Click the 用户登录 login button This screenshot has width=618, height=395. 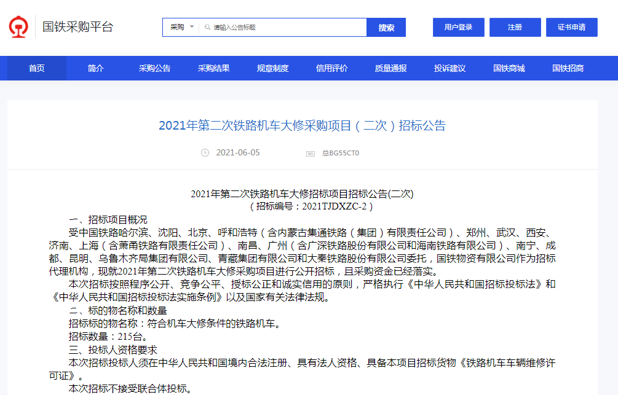pos(458,28)
